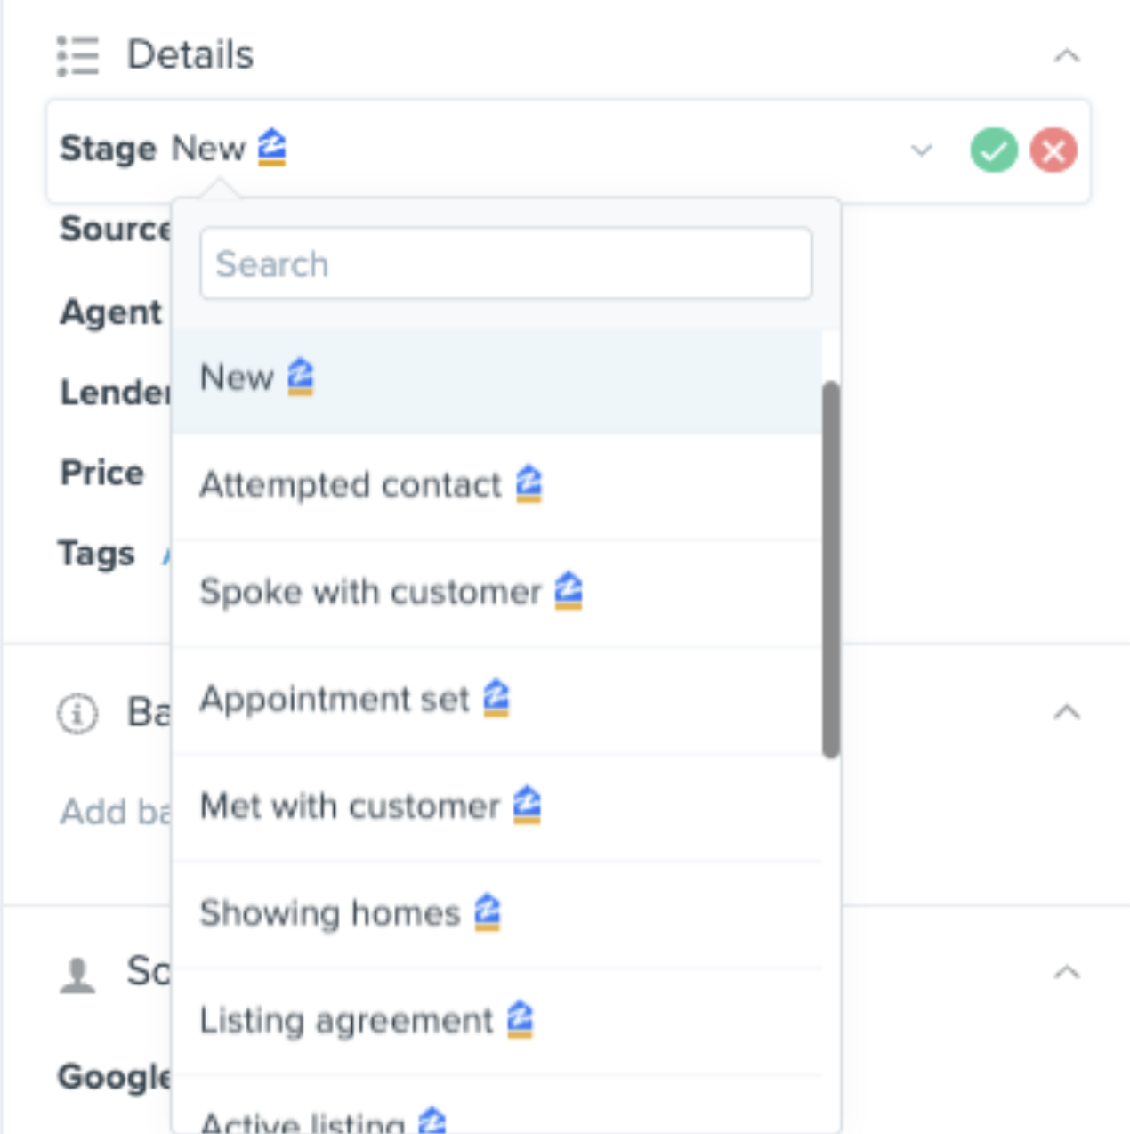Click the red cancel X icon
1130x1134 pixels.
[x=1053, y=150]
